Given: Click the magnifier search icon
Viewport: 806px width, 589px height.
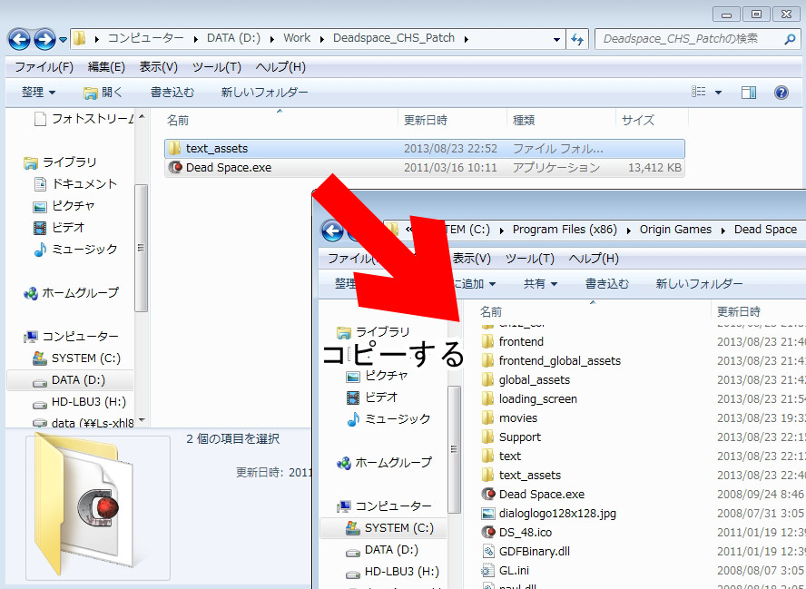Looking at the screenshot, I should tap(790, 39).
